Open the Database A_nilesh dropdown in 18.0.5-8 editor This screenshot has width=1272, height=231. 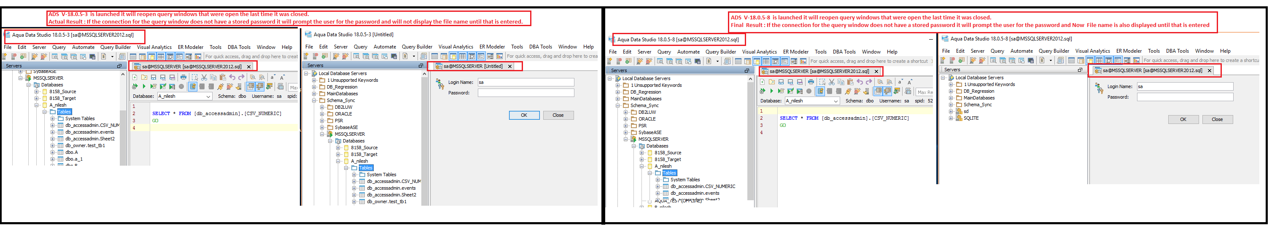812,101
